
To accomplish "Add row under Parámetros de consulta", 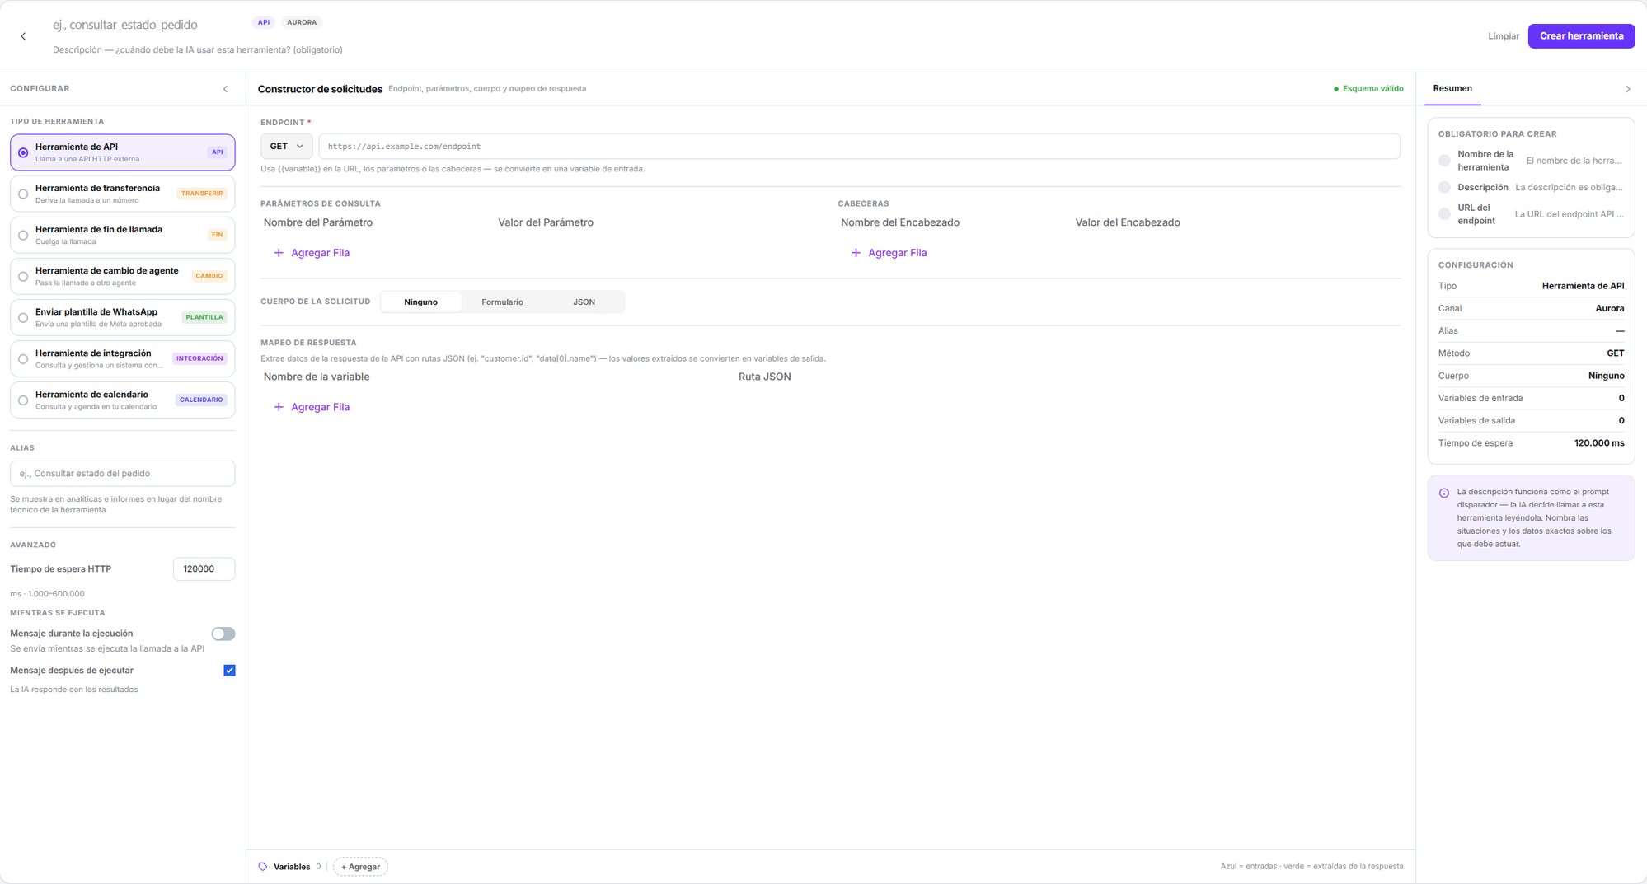I will (312, 253).
